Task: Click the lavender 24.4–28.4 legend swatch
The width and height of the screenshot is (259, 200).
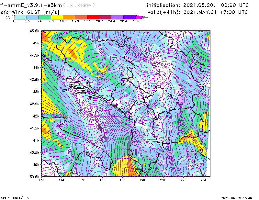Action: click(x=118, y=17)
